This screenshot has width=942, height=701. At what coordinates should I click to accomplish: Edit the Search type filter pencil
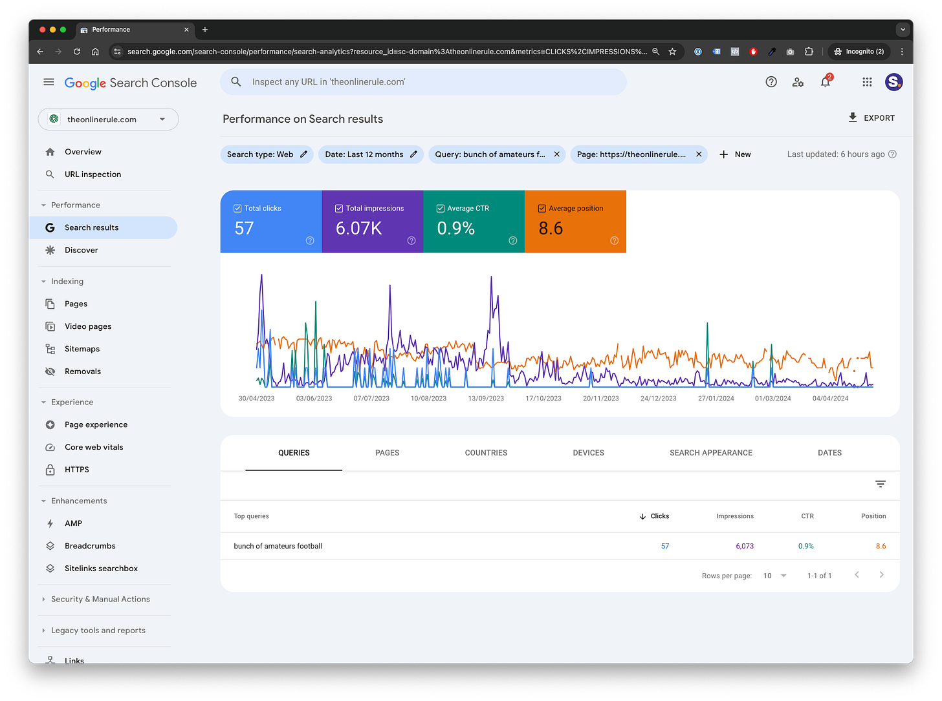(x=303, y=154)
